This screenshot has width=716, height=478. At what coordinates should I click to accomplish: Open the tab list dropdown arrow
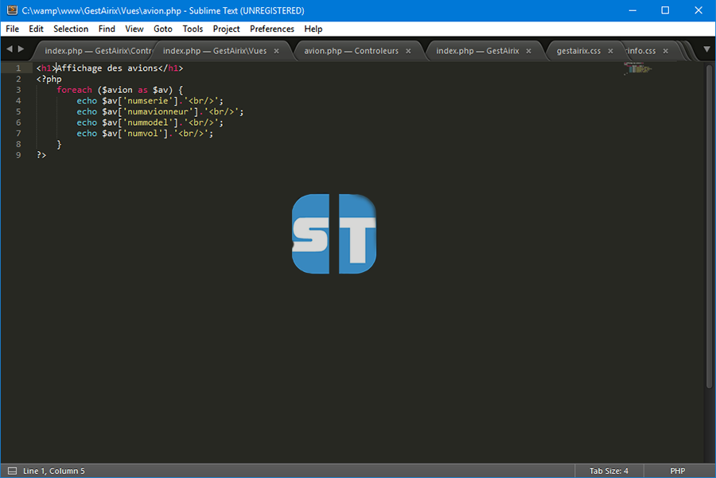point(706,50)
